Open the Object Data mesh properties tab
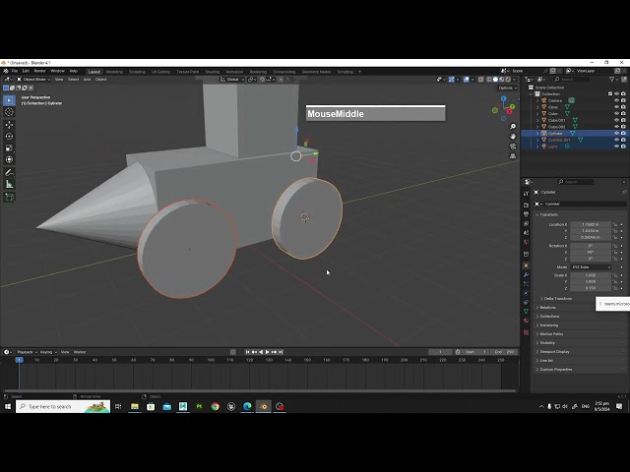630x472 pixels. [526, 312]
